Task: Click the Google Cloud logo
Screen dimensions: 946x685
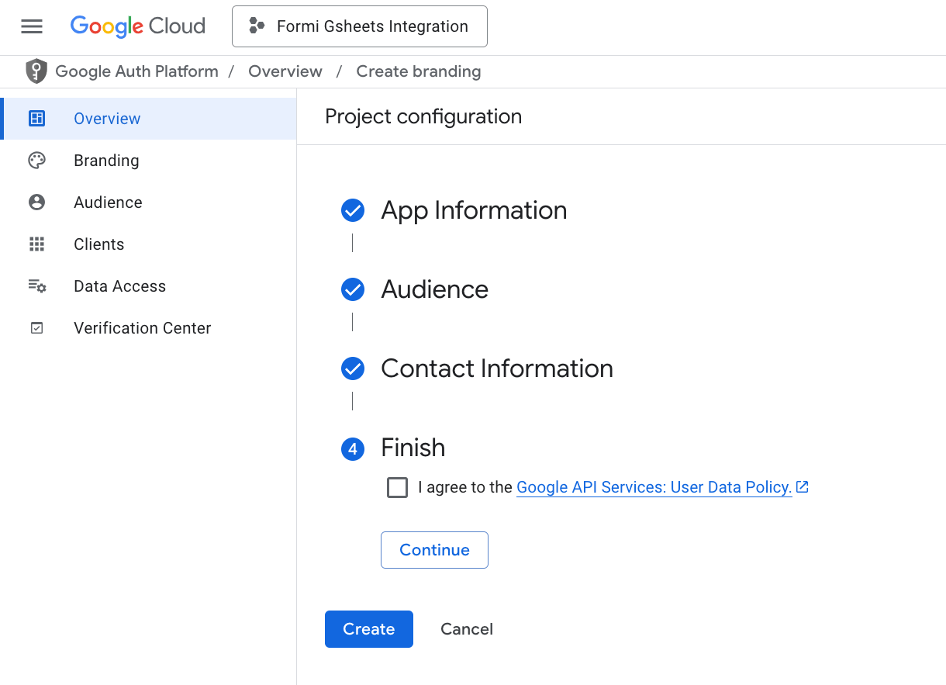Action: pos(137,26)
